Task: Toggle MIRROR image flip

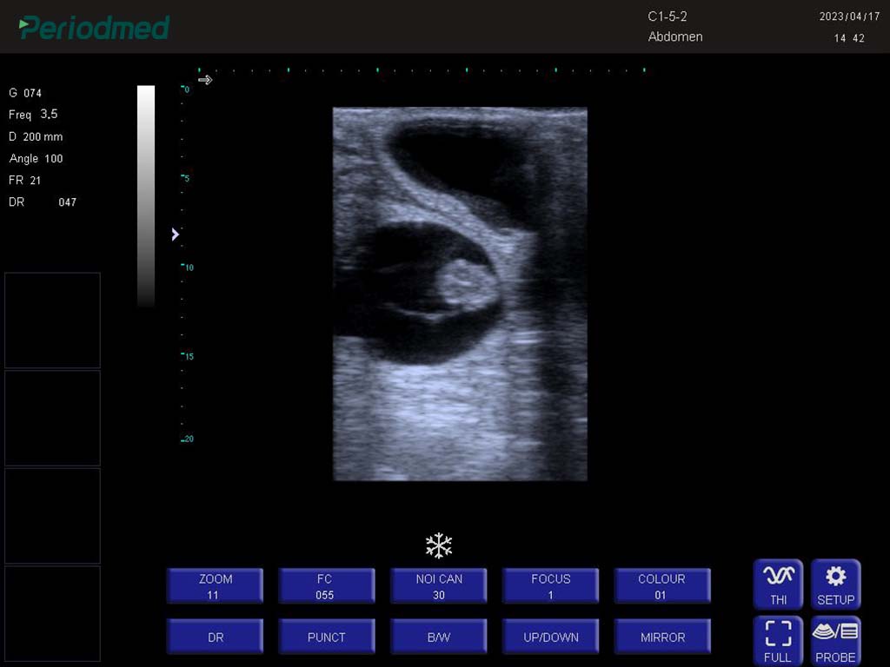Action: pyautogui.click(x=662, y=637)
